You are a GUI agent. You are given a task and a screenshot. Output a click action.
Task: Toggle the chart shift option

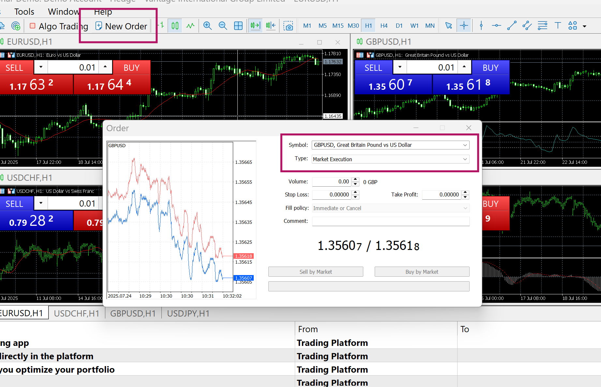[271, 25]
